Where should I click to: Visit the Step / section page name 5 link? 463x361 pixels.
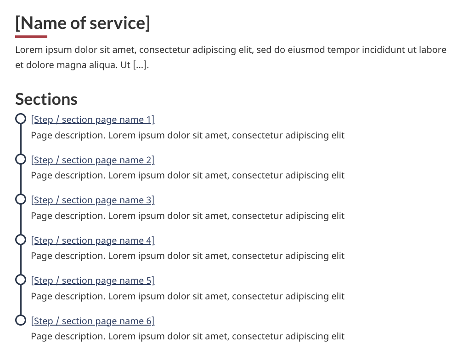click(92, 281)
